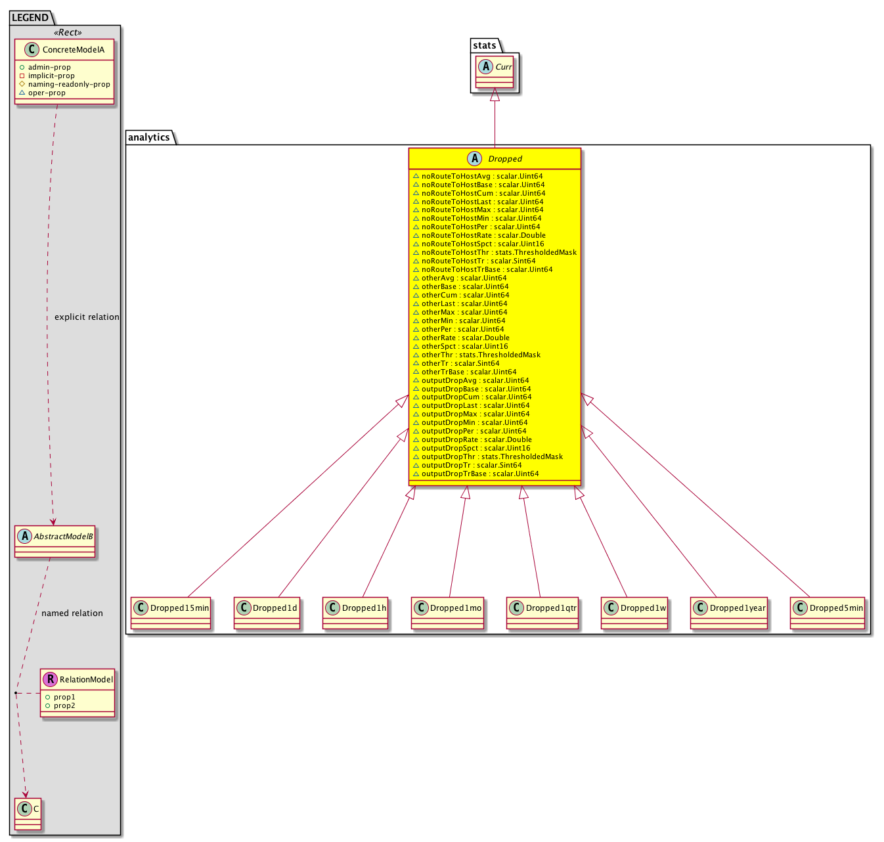Select the LEGEND package tab
This screenshot has height=842, width=884.
coord(30,18)
